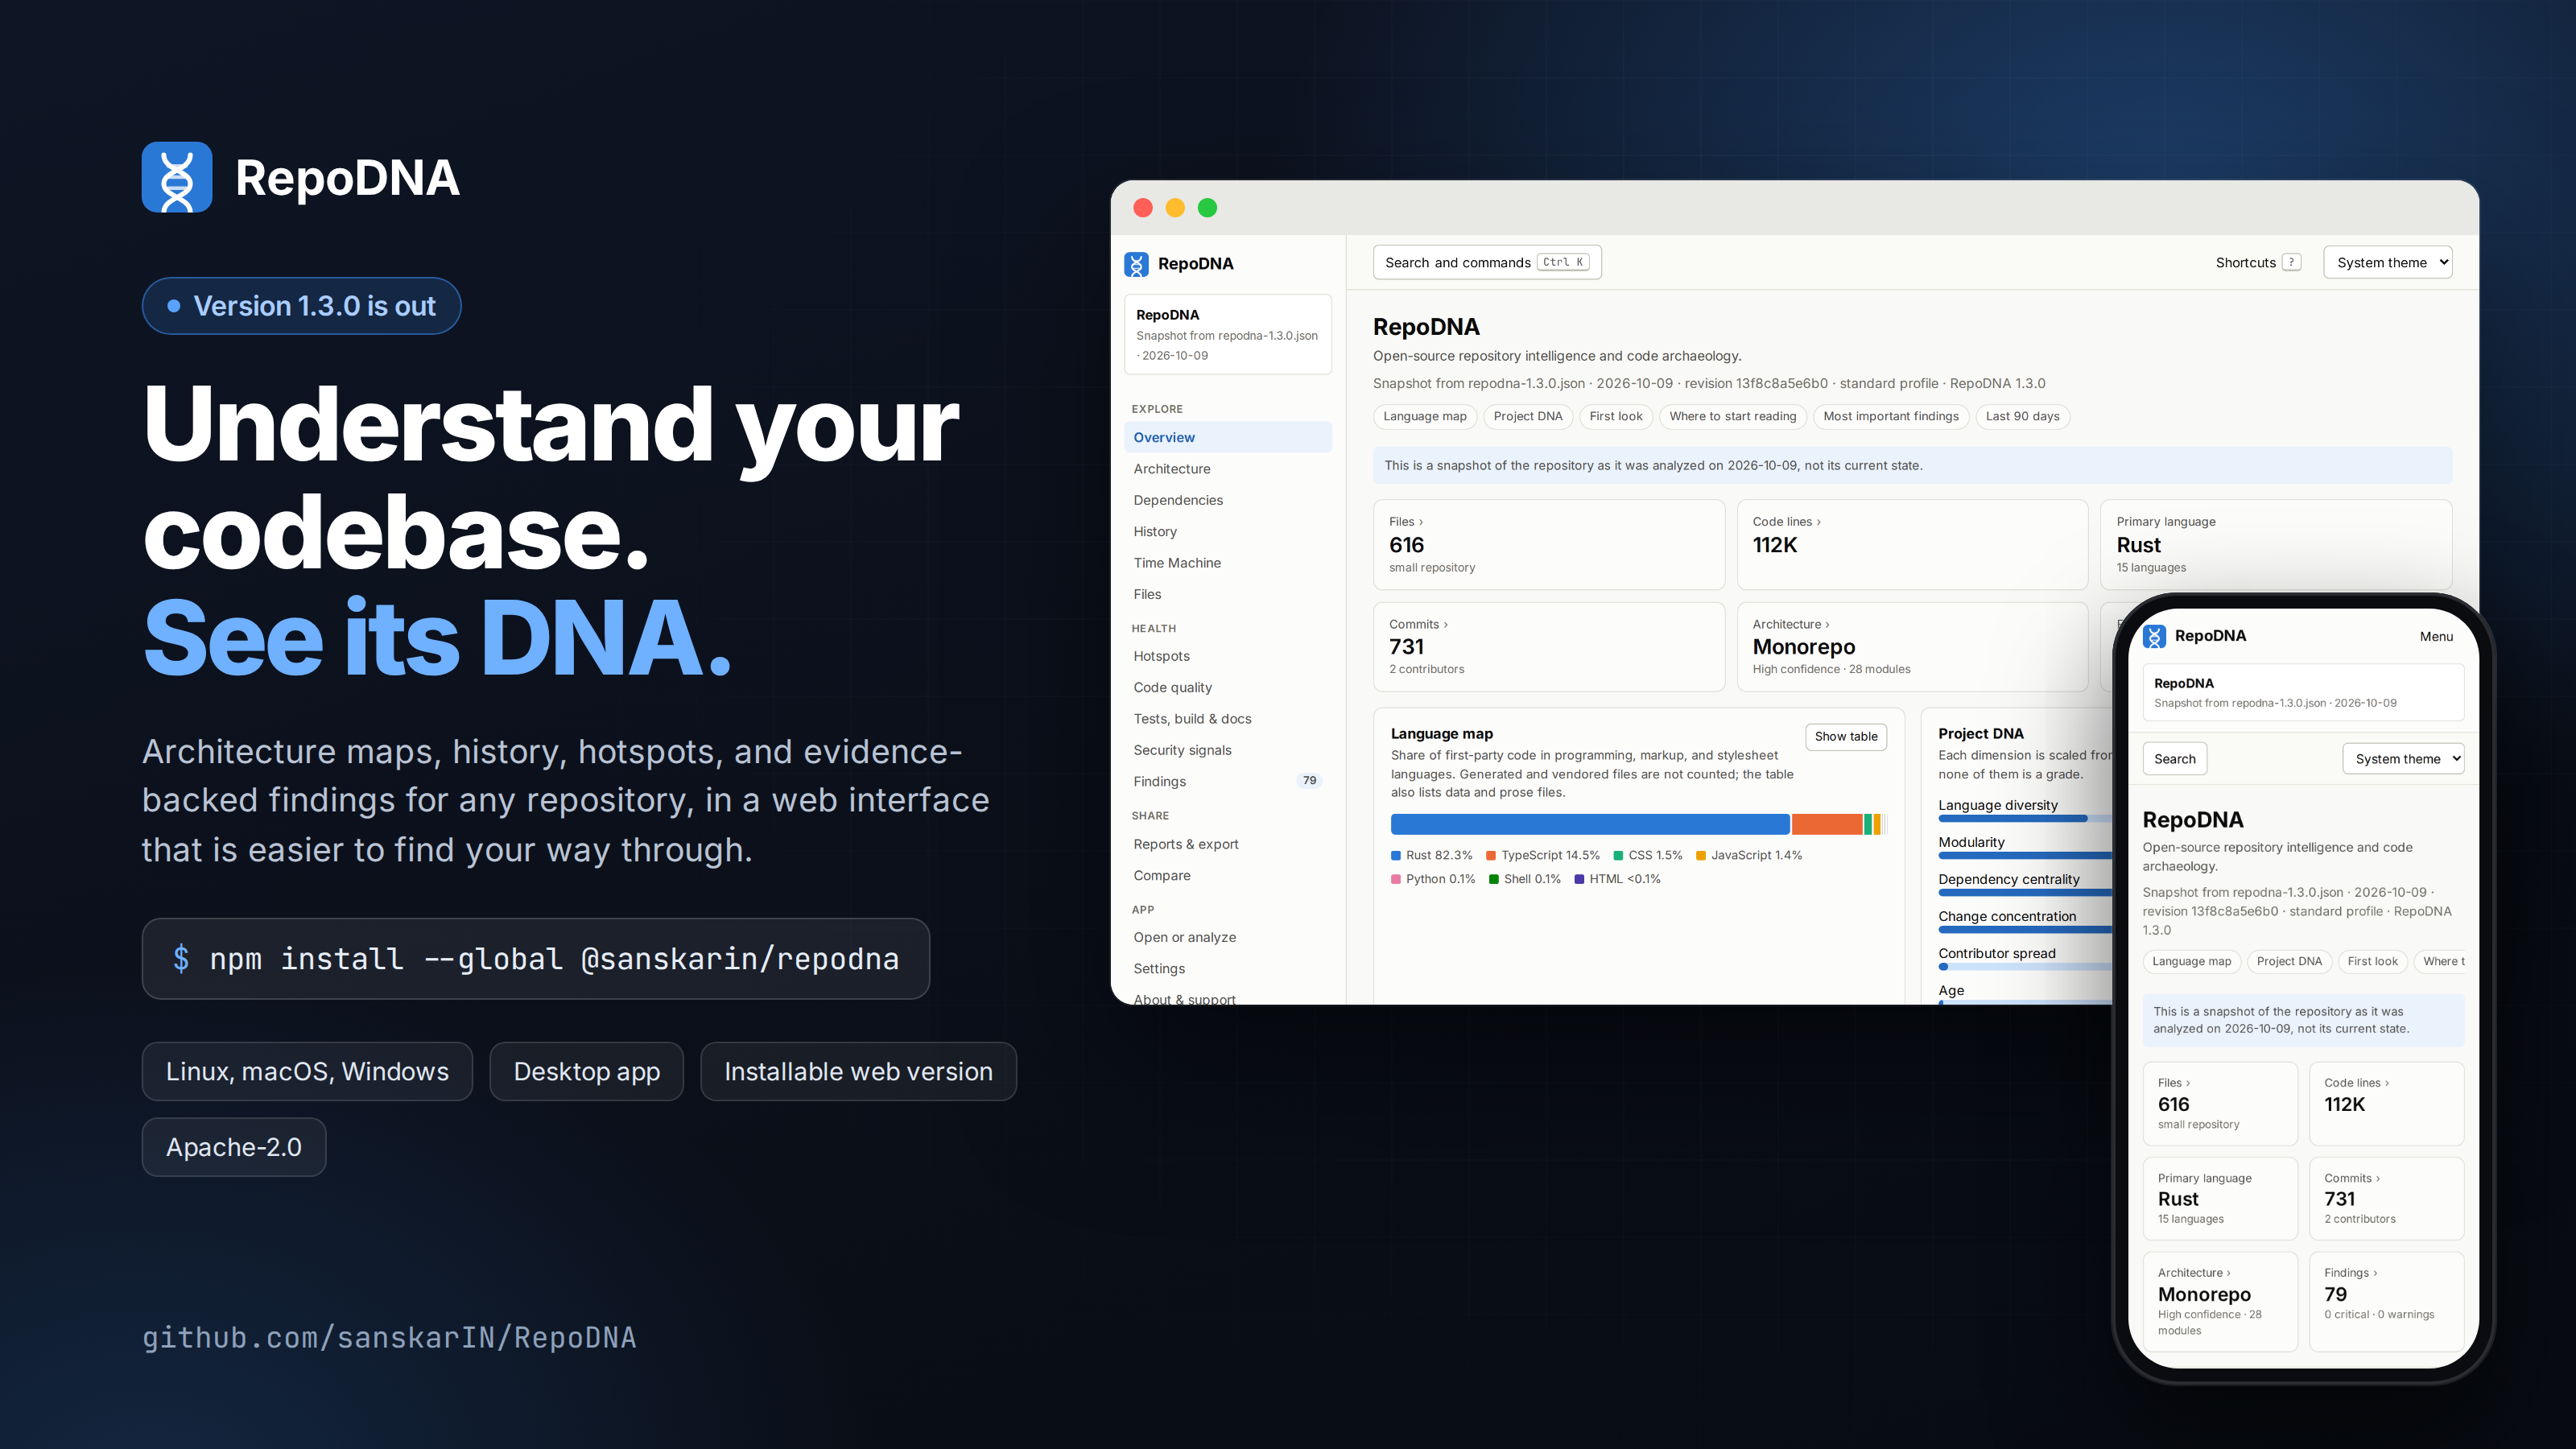This screenshot has height=1449, width=2576.
Task: Click the Shortcuts button
Action: tap(2257, 262)
